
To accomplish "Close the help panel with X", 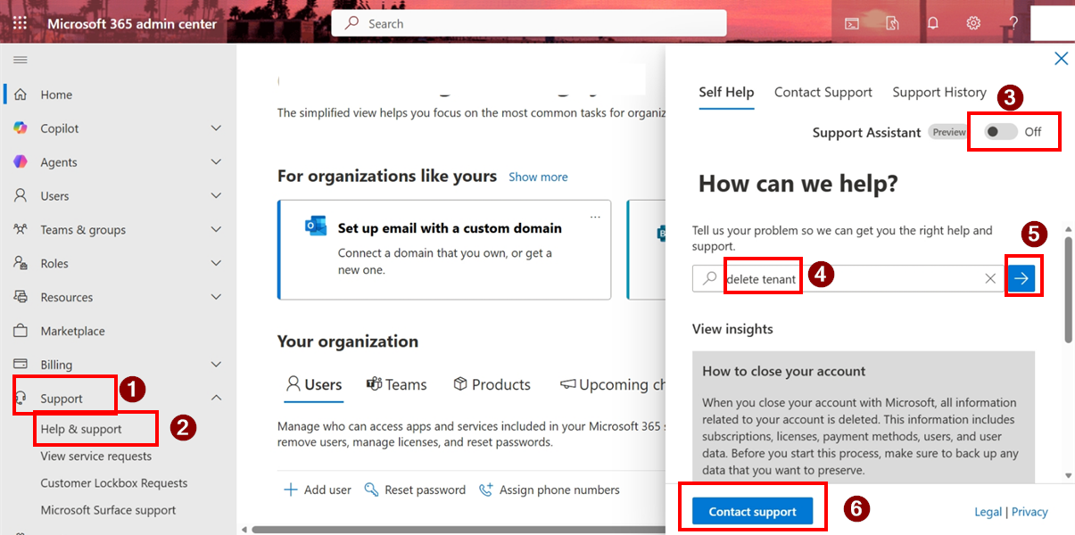I will pos(1061,59).
